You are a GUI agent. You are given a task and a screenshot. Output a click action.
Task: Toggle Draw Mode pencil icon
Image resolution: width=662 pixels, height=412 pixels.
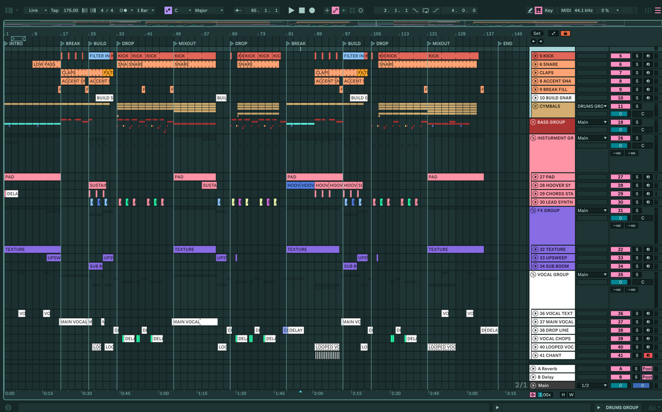pos(530,10)
